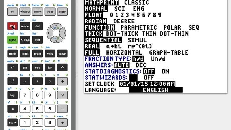The image size is (231, 130).
Task: Click the green alpha key
Action: 13,40
